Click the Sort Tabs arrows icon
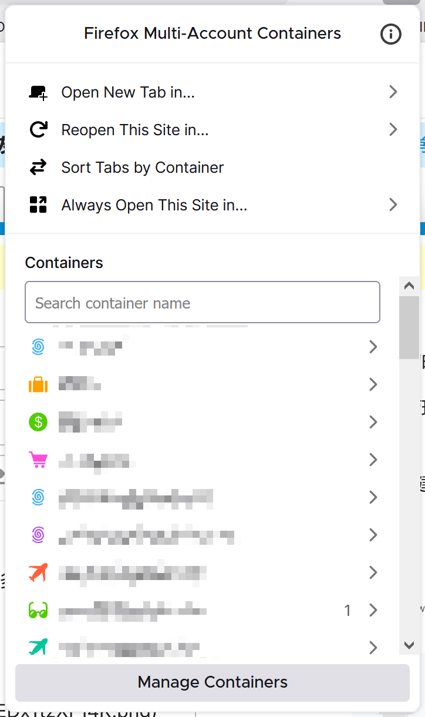Image resolution: width=425 pixels, height=717 pixels. 38,167
